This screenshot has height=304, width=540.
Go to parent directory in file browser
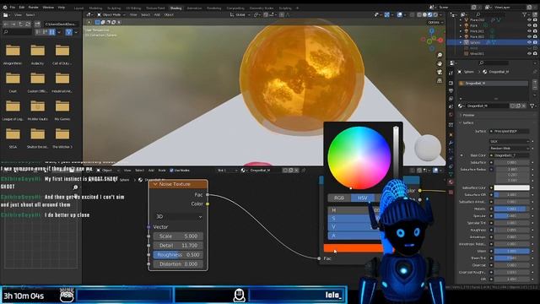click(20, 24)
